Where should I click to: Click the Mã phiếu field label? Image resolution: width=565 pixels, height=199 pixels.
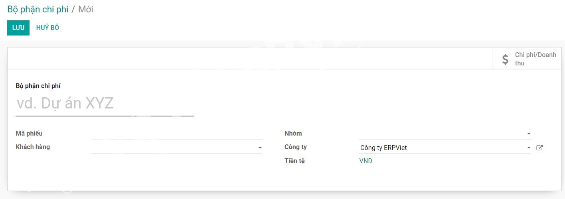pos(29,133)
